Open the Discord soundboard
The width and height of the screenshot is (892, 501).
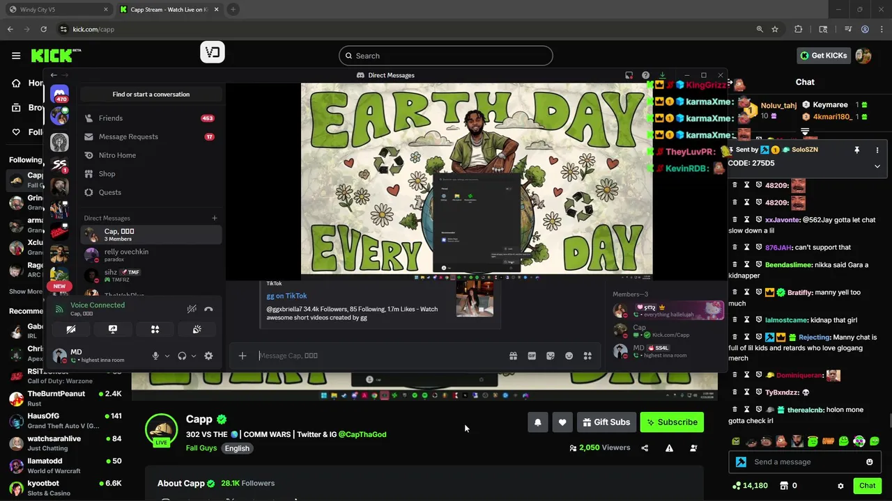(x=197, y=329)
